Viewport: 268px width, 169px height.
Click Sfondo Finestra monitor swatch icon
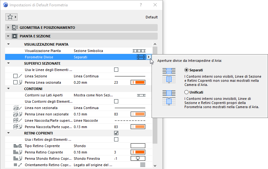click(x=138, y=159)
